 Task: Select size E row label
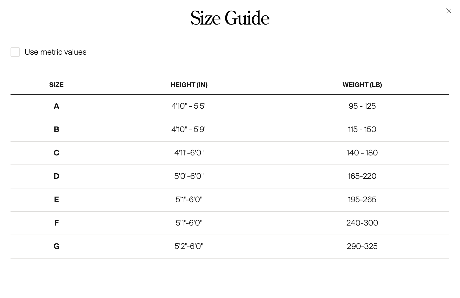coord(56,200)
